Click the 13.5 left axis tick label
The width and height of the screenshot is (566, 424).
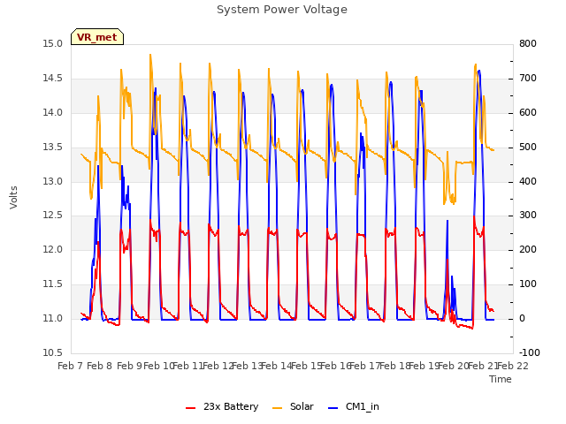53,148
